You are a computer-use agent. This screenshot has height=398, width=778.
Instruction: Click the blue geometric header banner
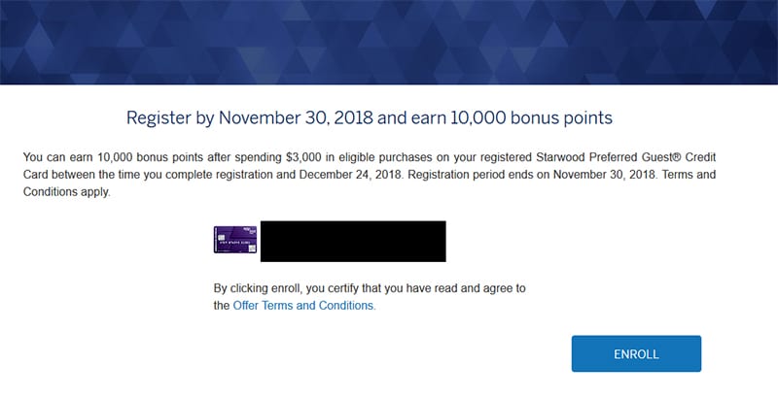389,42
